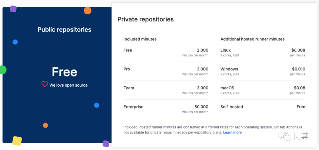Open the Learn more link
The image size is (319, 150).
pyautogui.click(x=232, y=133)
